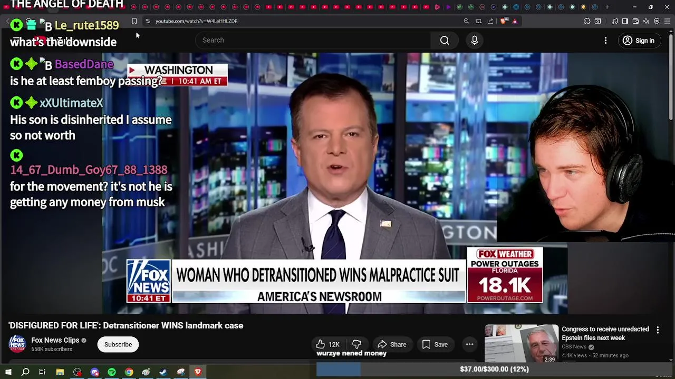Click the '658K subscribers' text
The width and height of the screenshot is (675, 379).
(52, 349)
